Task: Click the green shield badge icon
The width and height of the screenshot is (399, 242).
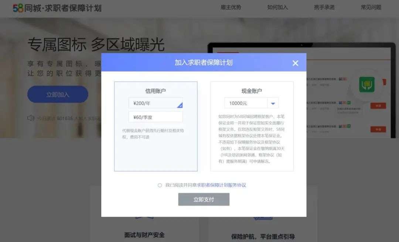Action: tap(367, 84)
